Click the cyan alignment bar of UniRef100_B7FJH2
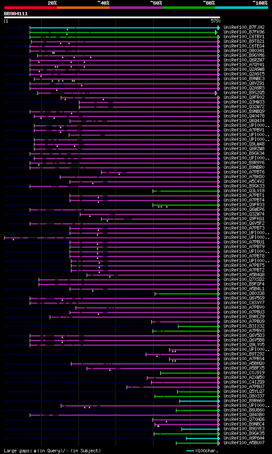272x454 pixels. 124,28
